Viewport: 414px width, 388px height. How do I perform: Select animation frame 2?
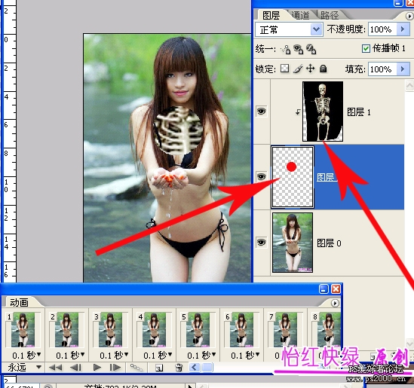click(67, 329)
